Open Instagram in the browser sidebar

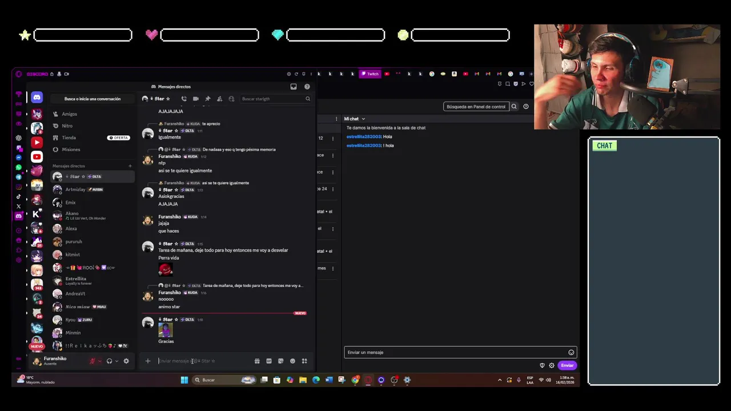[x=19, y=187]
